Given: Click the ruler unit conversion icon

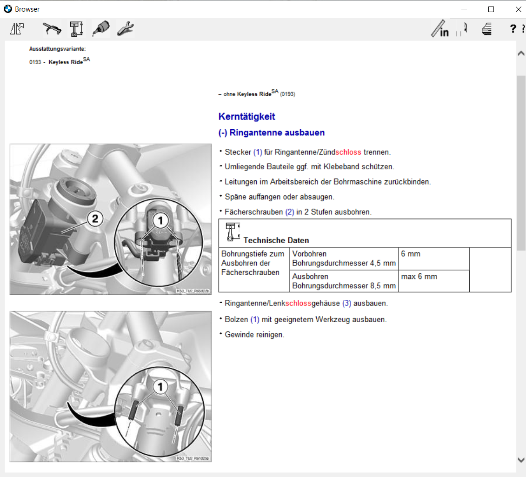Looking at the screenshot, I should (439, 29).
